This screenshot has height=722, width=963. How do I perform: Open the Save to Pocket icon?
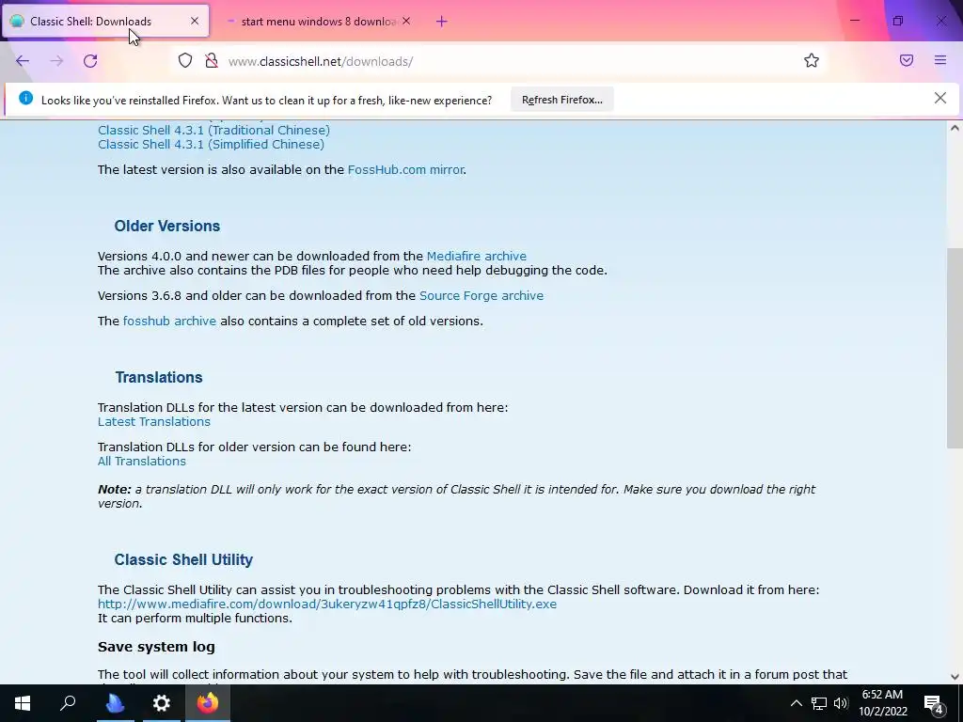pos(907,61)
